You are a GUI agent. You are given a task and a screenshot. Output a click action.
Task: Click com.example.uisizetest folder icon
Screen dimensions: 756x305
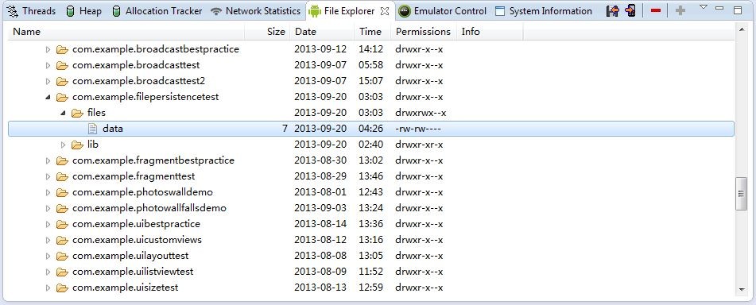pyautogui.click(x=62, y=288)
